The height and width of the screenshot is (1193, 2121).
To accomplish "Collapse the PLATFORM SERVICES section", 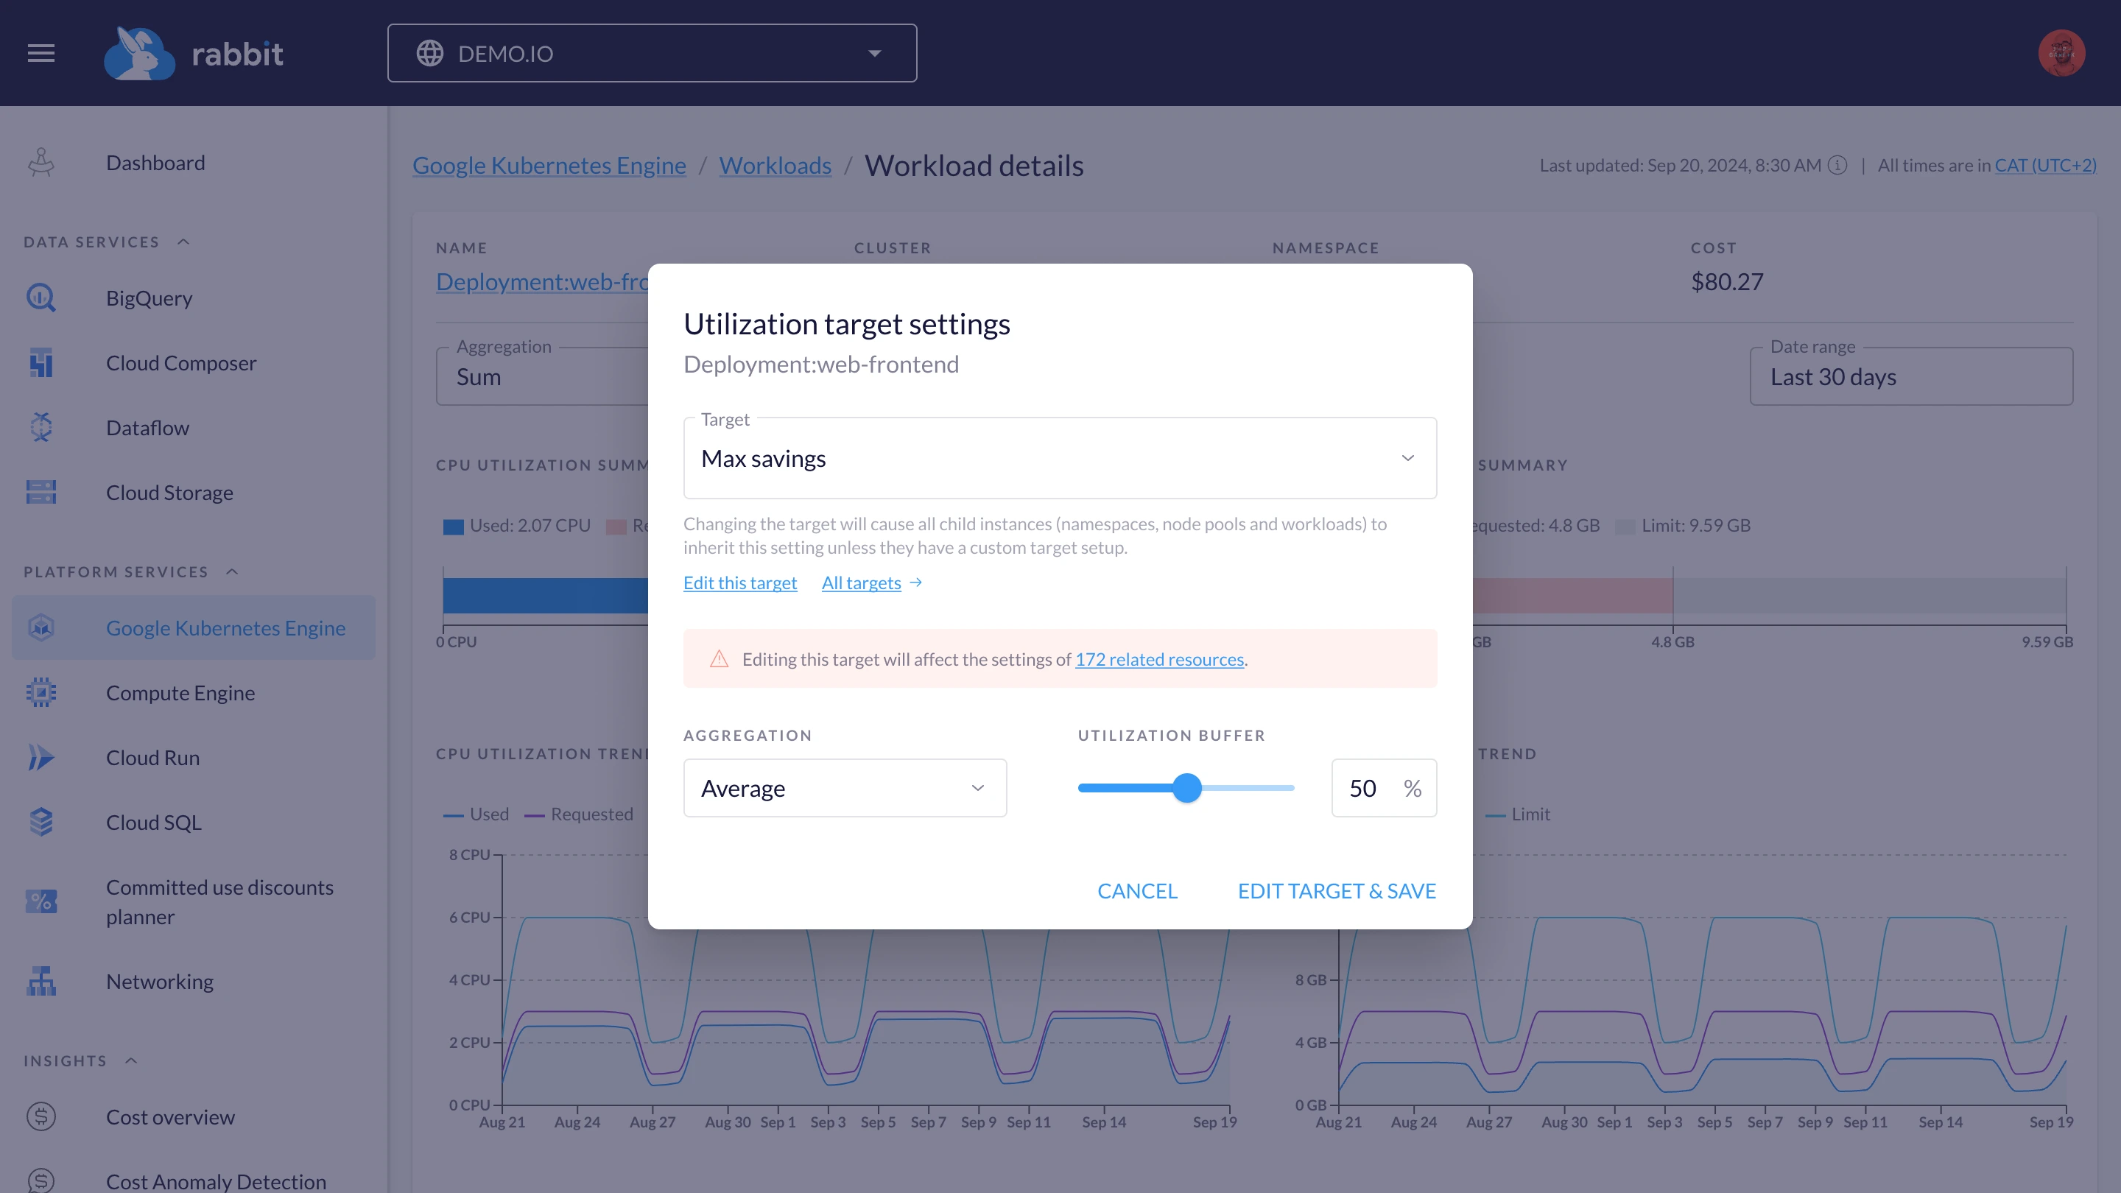I will (x=231, y=571).
